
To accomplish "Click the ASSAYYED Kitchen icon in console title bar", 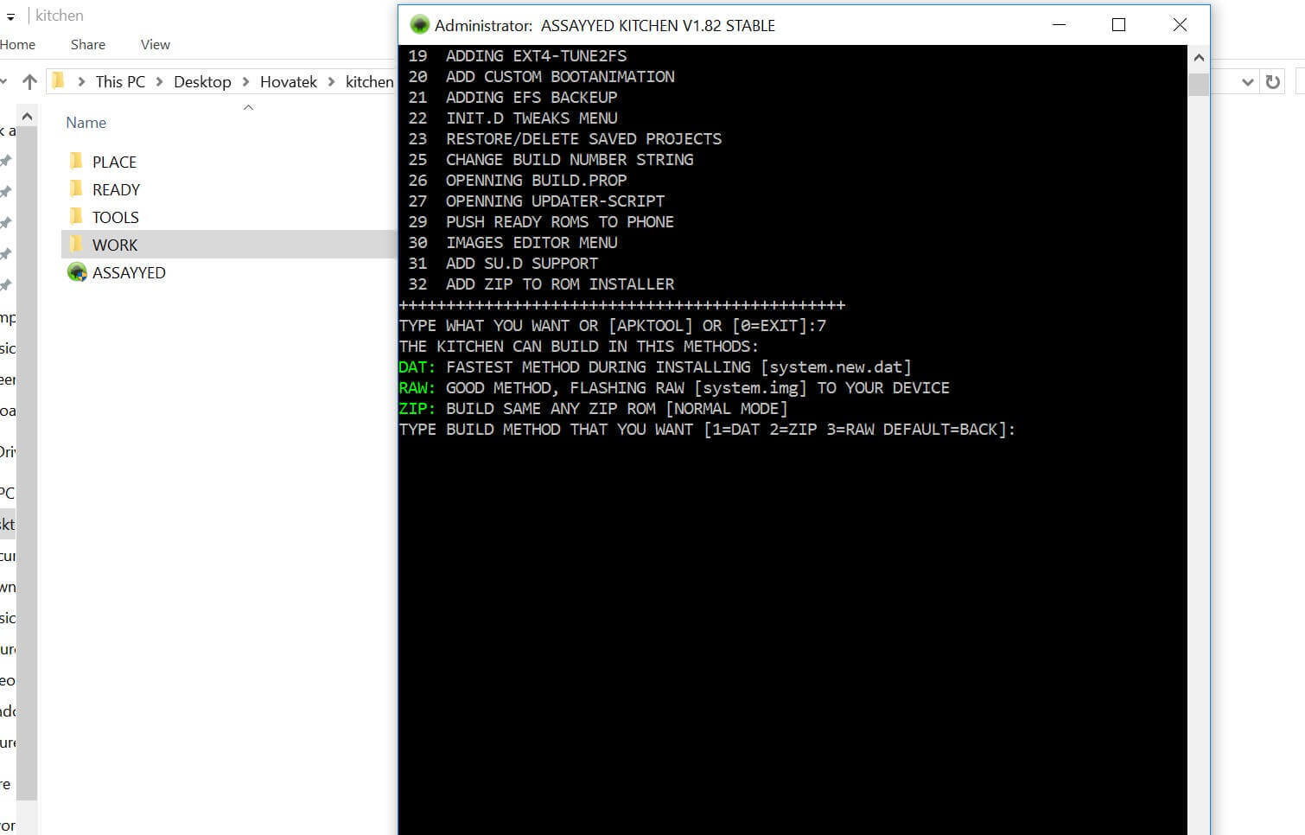I will coord(420,25).
